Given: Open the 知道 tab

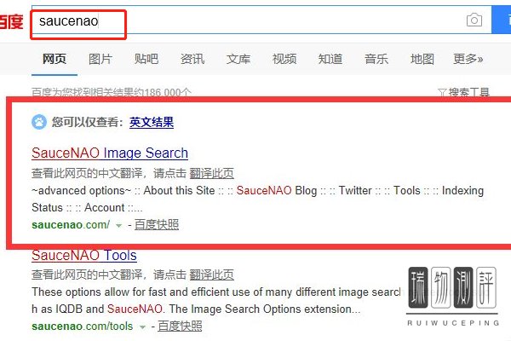Looking at the screenshot, I should (330, 59).
